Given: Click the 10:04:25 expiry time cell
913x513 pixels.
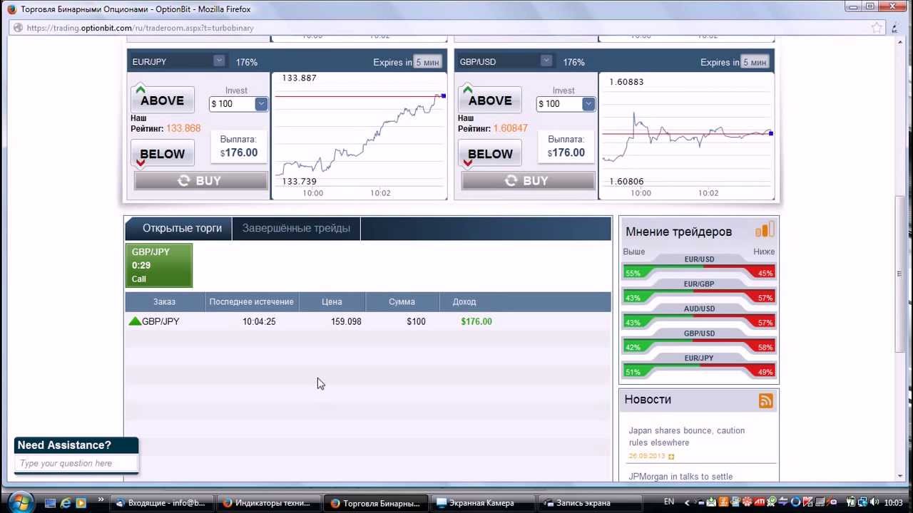Looking at the screenshot, I should click(259, 321).
